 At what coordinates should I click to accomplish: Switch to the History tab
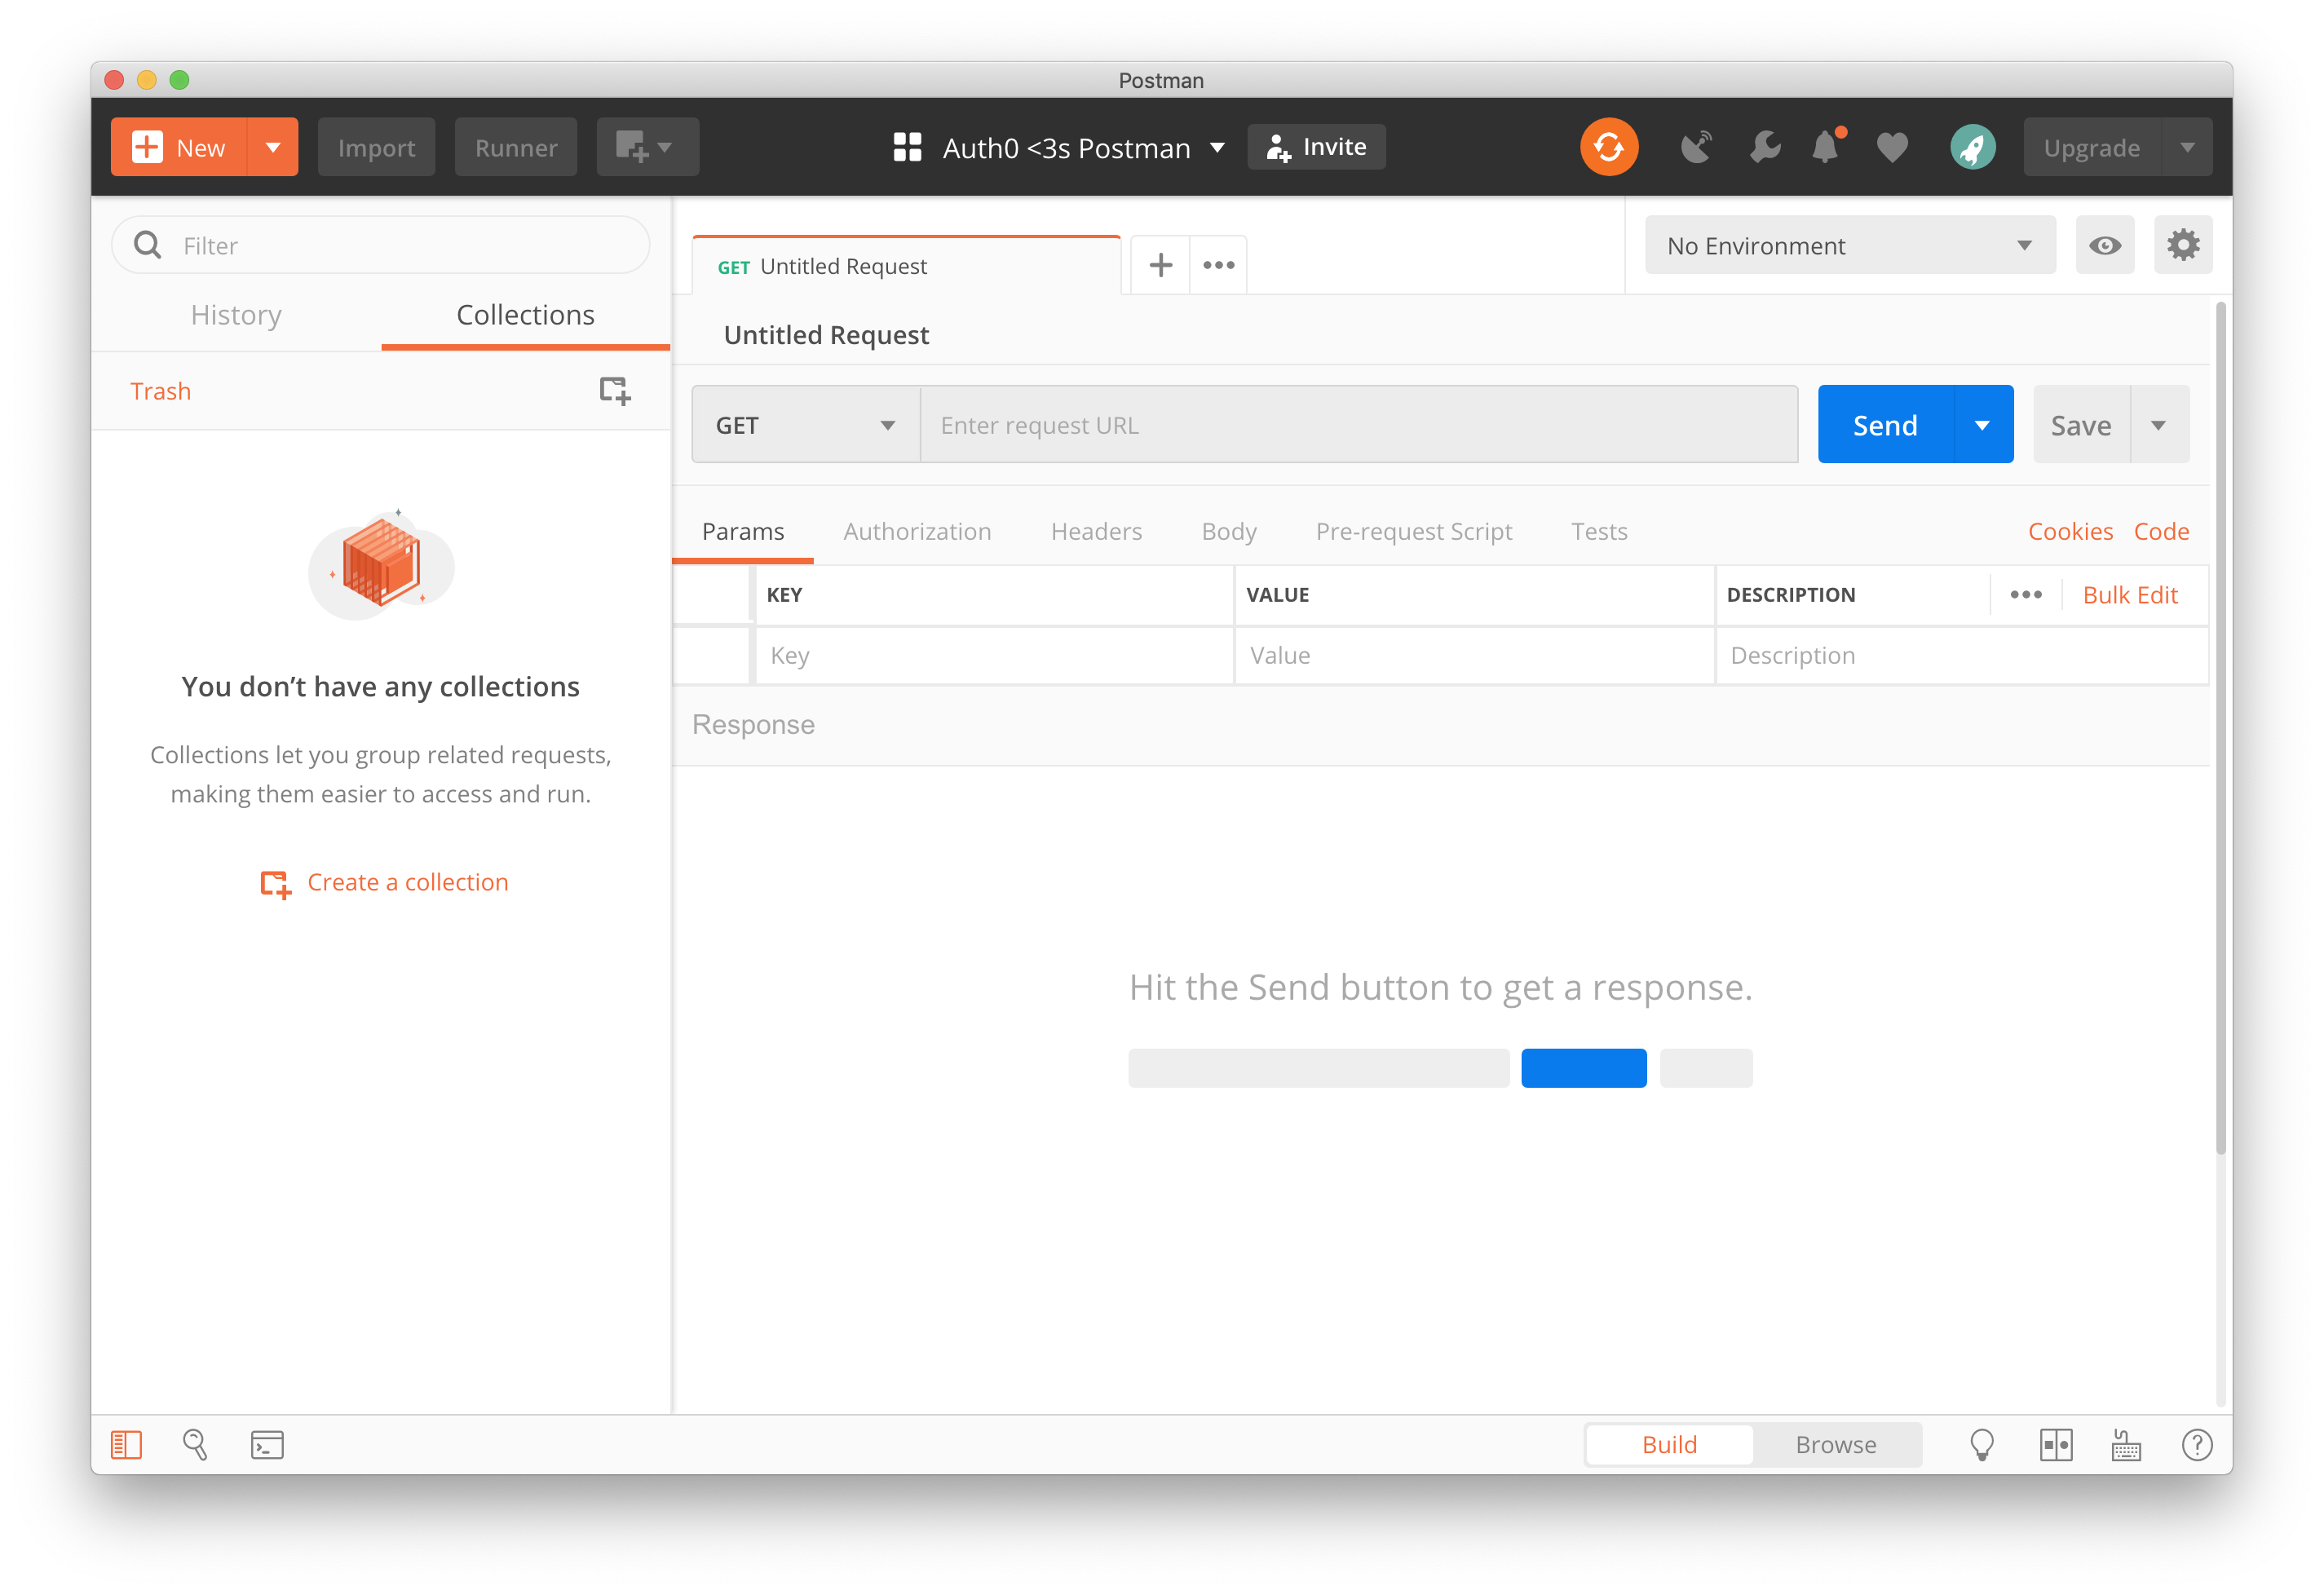click(236, 315)
